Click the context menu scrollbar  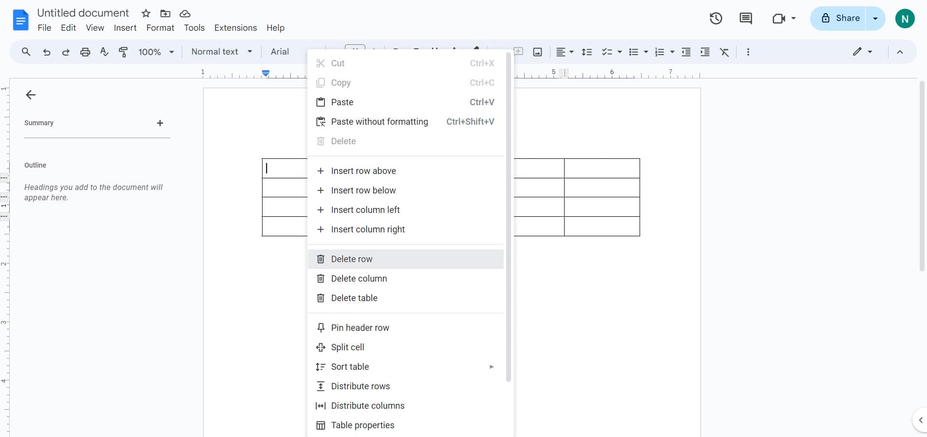tap(508, 217)
